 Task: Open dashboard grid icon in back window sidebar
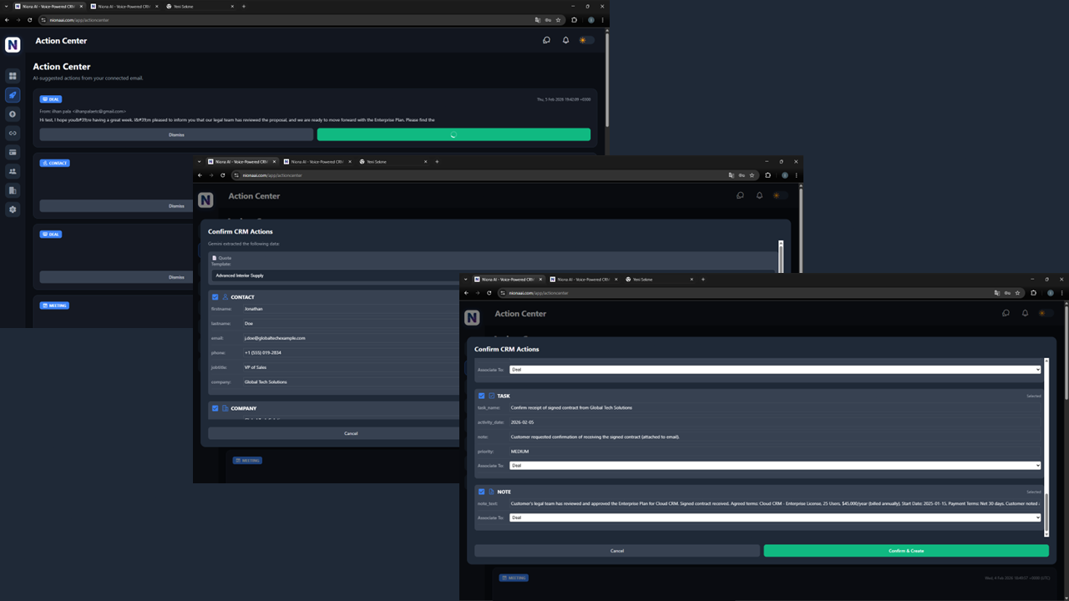13,76
